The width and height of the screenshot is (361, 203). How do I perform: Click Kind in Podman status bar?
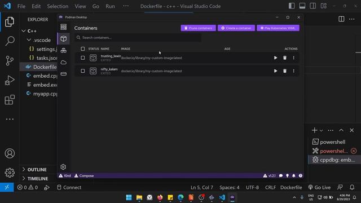pyautogui.click(x=65, y=175)
